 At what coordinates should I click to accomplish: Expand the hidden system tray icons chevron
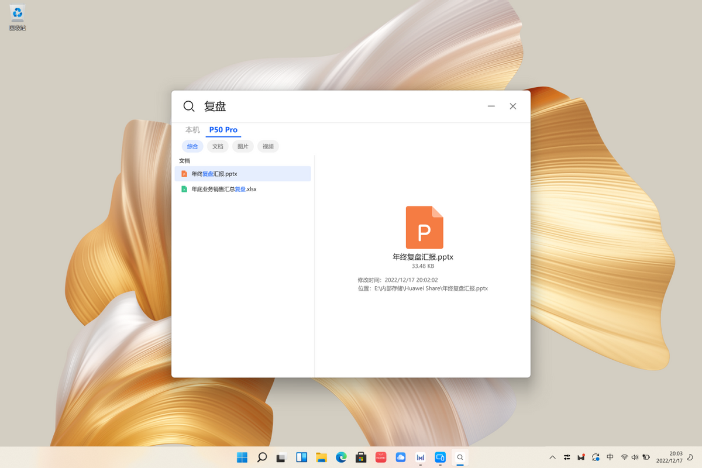(x=552, y=457)
